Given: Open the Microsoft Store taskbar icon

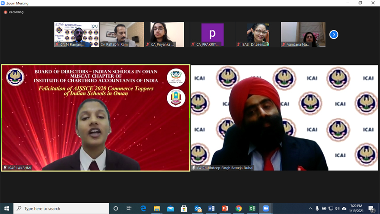Looking at the screenshot, I should tap(184, 209).
